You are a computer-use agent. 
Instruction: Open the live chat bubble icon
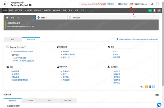159,105
